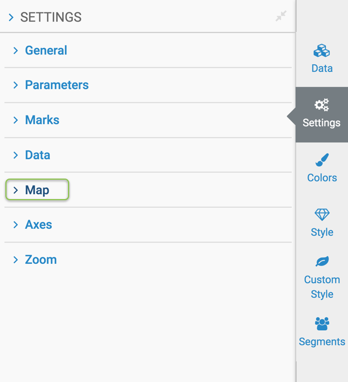Expand the Zoom section chevron
This screenshot has width=348, height=382.
pos(15,260)
